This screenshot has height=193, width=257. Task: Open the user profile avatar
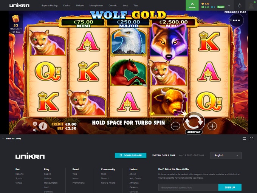251,5
